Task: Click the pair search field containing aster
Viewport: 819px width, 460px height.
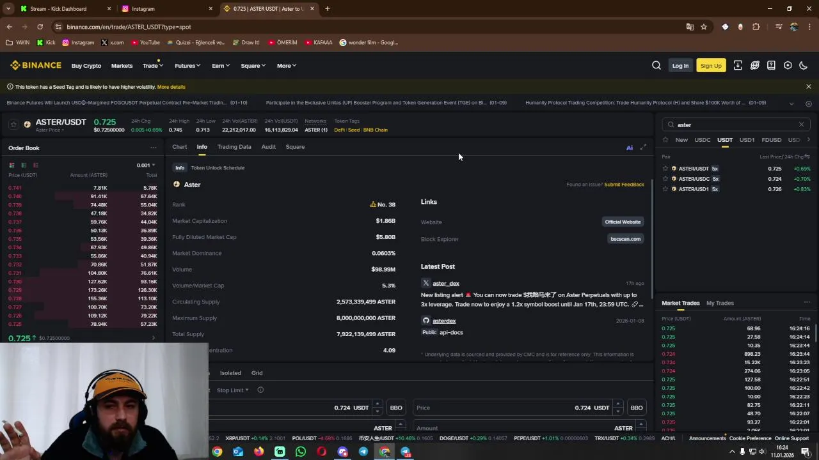Action: pyautogui.click(x=736, y=125)
